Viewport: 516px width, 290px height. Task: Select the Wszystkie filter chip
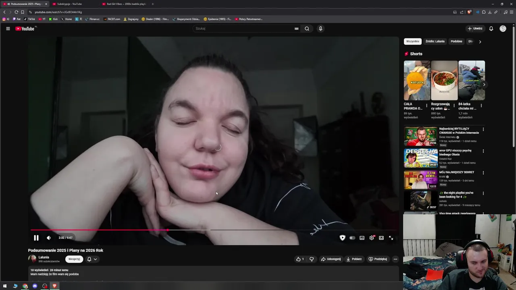[412, 41]
